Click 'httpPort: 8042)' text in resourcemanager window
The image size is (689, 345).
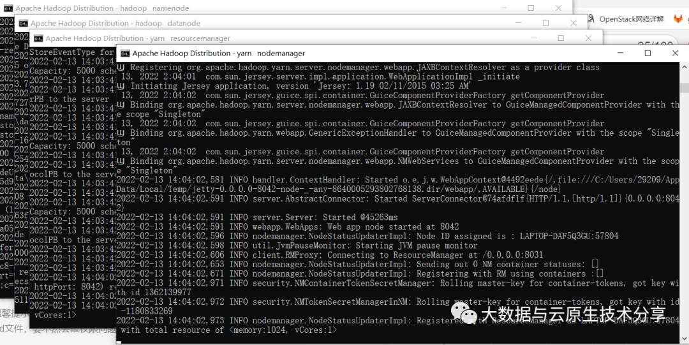(67, 286)
